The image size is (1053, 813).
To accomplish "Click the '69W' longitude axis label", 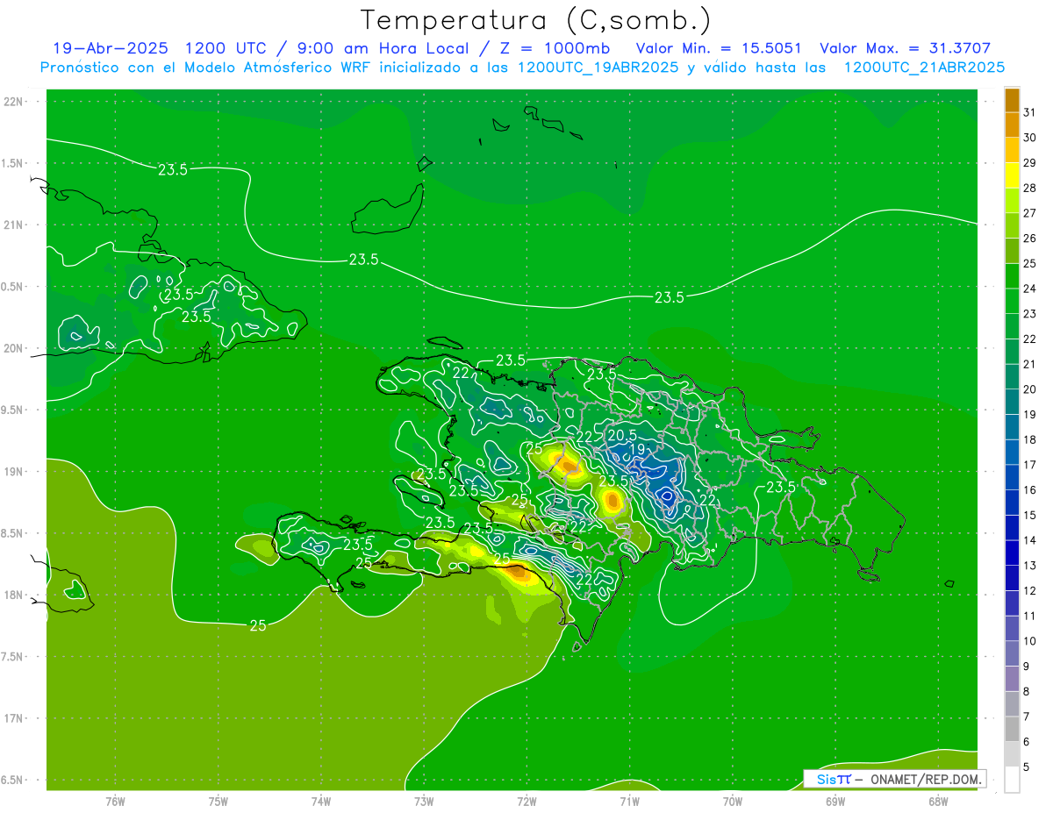I will pyautogui.click(x=835, y=802).
